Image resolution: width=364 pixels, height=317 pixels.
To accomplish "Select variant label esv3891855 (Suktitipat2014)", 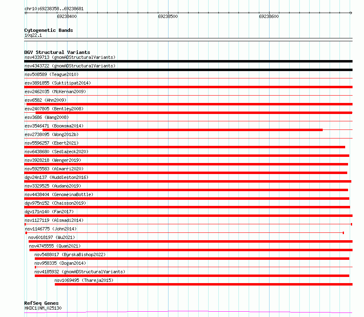I will (x=58, y=83).
